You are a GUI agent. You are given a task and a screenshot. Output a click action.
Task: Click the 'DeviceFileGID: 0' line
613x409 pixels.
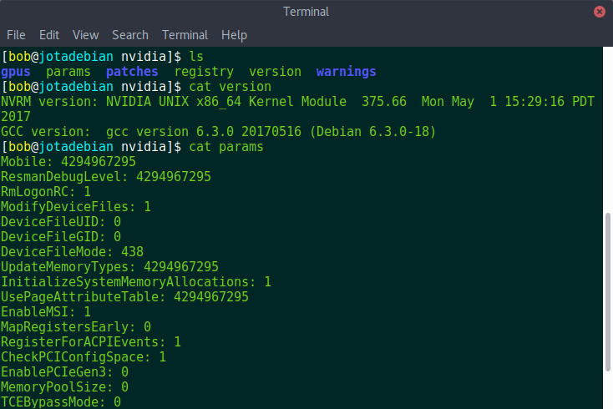(61, 237)
